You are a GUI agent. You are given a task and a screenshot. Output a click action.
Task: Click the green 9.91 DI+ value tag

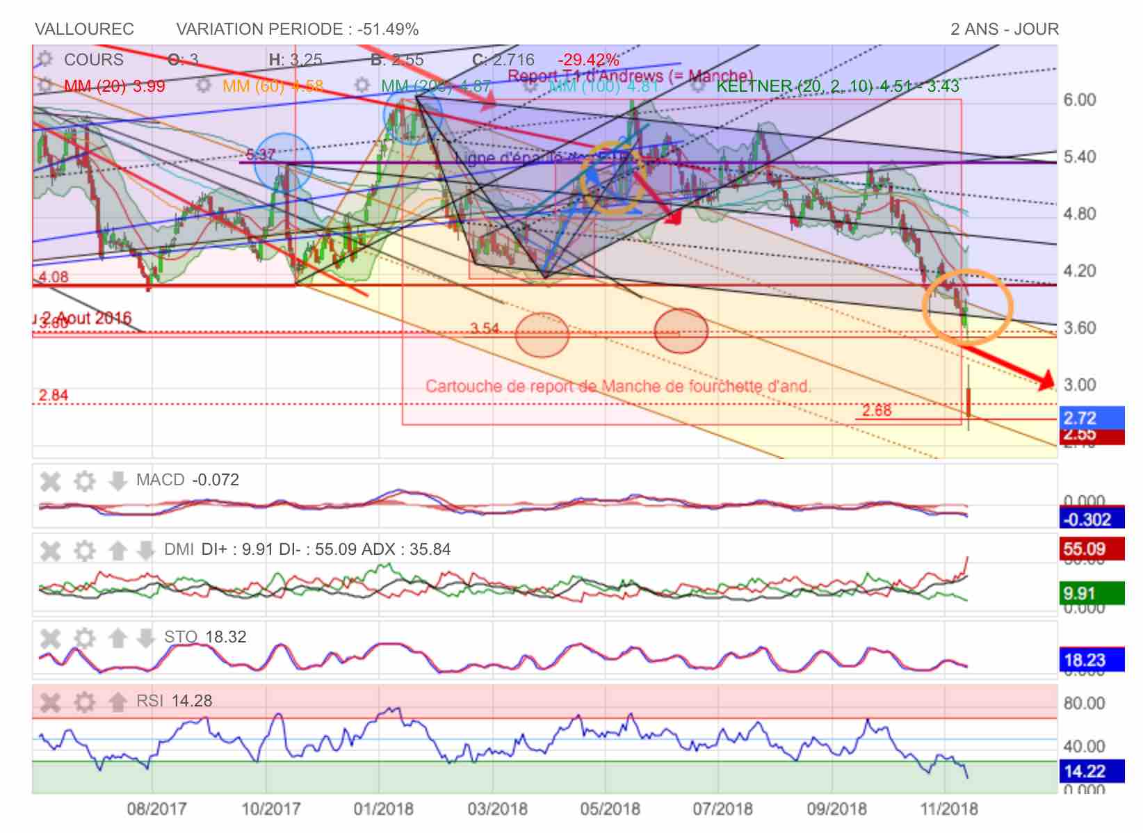point(1093,593)
